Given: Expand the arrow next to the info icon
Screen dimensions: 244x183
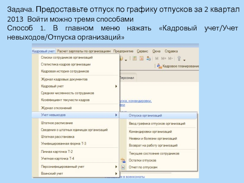Looking at the screenshot, I should point(126,60).
